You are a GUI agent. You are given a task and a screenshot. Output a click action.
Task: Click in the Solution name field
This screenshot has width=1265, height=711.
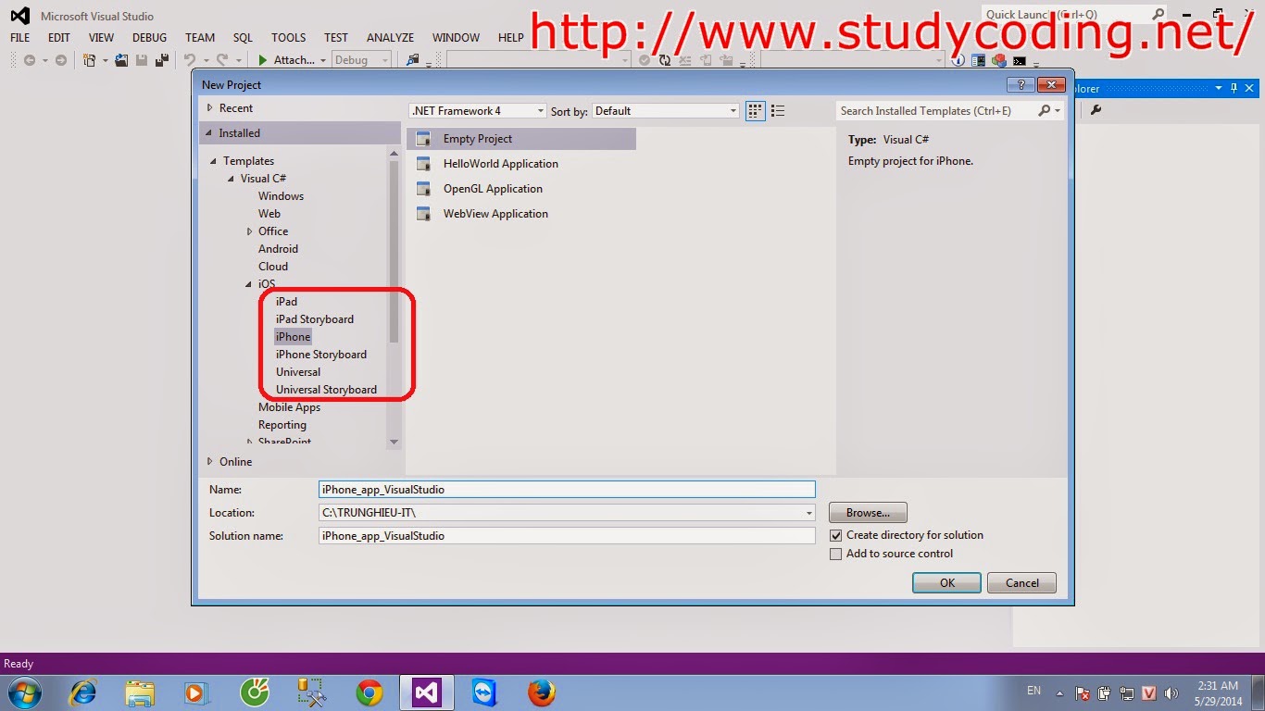(567, 536)
